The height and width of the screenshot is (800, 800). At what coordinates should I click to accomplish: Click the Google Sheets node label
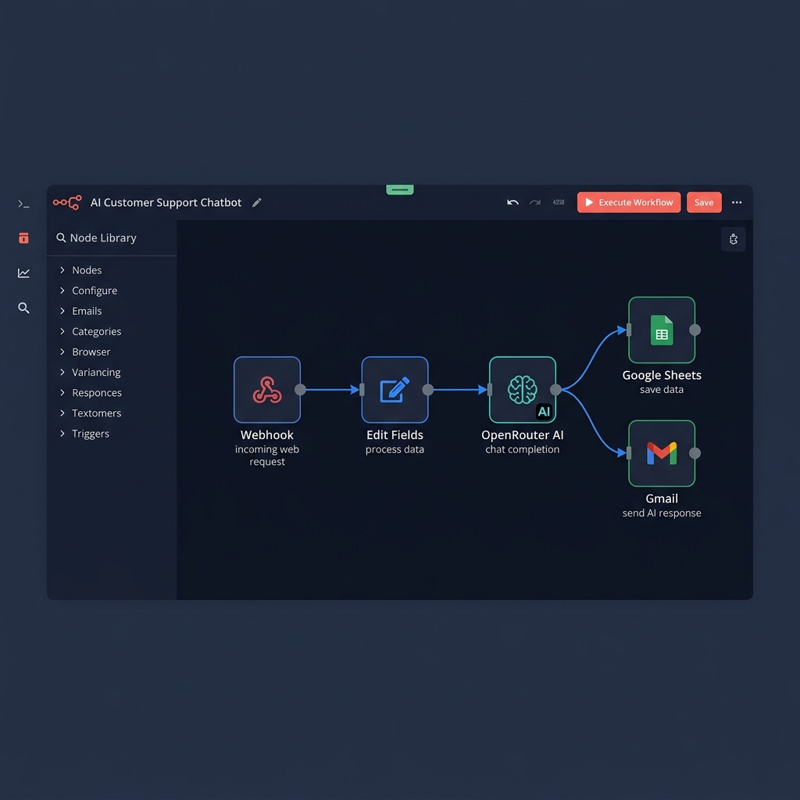click(662, 376)
